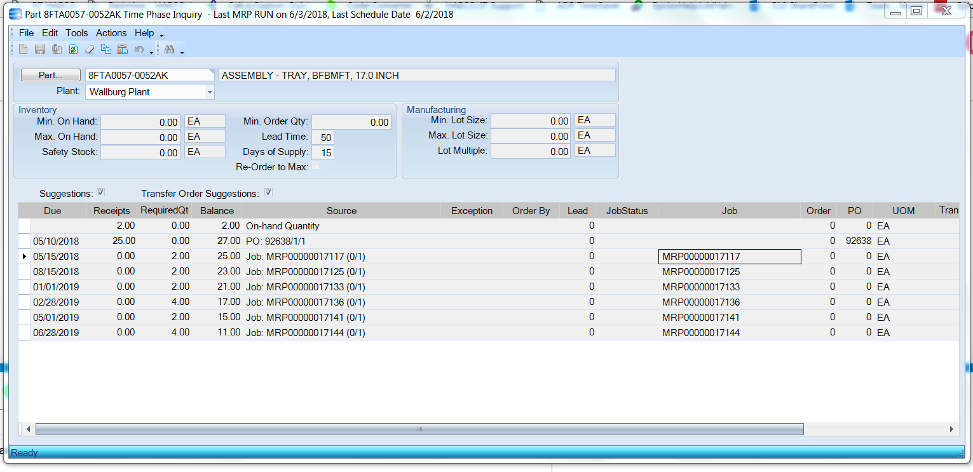Screen dimensions: 973x472
Task: Open the Edit menu
Action: (50, 33)
